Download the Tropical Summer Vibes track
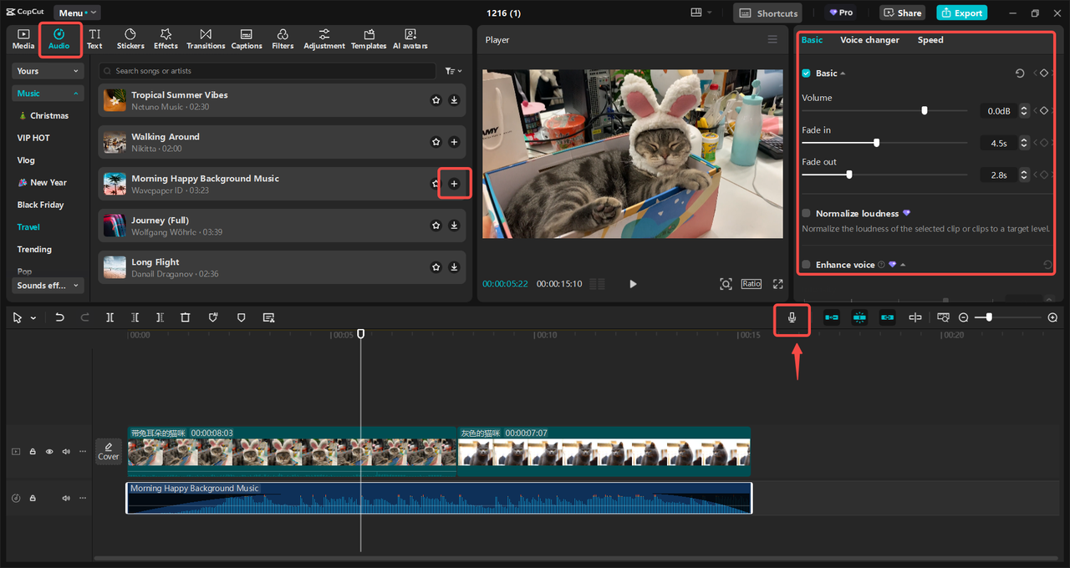Screen dimensions: 1070x568 454,100
